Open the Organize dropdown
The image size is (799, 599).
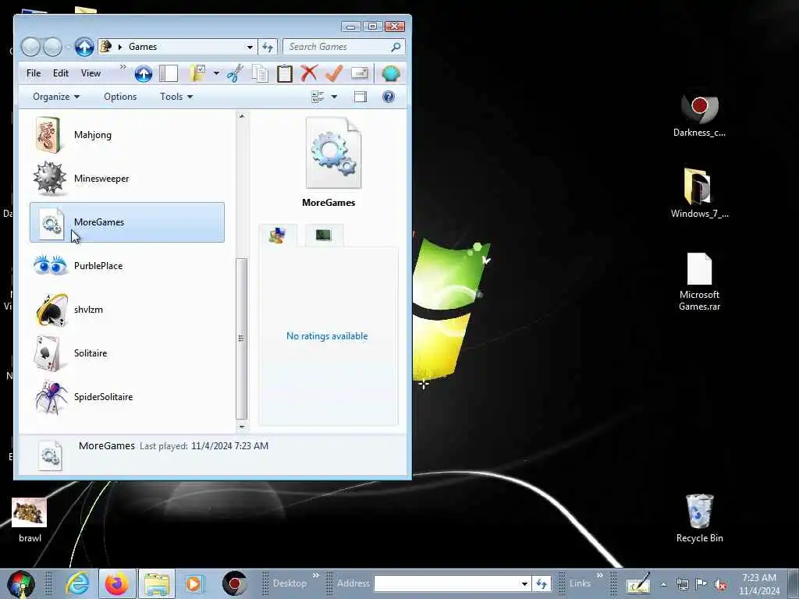pos(56,97)
